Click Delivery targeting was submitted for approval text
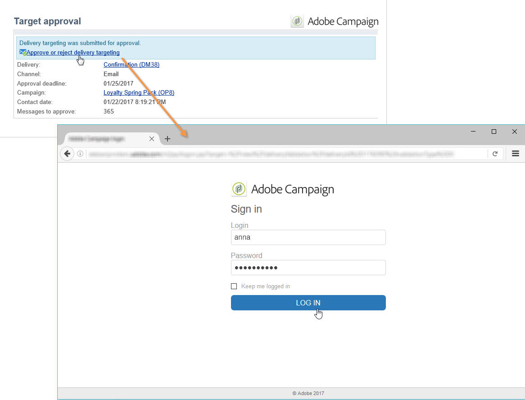Screen dimensions: 525x400 pyautogui.click(x=80, y=43)
